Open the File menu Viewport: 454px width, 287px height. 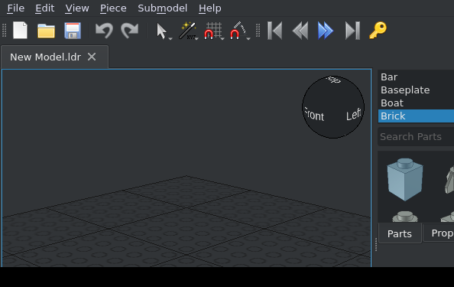click(x=15, y=8)
